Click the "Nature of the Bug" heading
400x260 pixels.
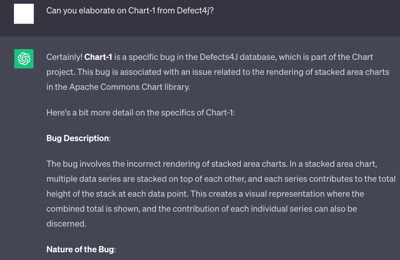coord(80,249)
